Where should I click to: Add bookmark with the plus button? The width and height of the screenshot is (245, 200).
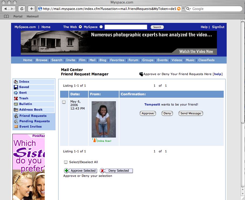pyautogui.click(x=32, y=9)
